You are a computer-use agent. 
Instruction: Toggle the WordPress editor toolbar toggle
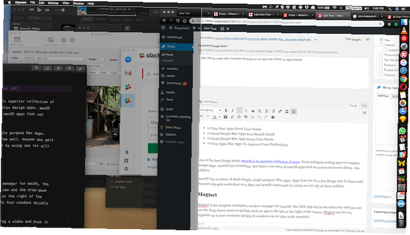coord(294,112)
